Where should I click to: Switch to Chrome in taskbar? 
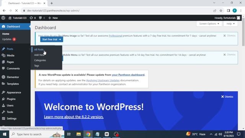(x=88, y=134)
